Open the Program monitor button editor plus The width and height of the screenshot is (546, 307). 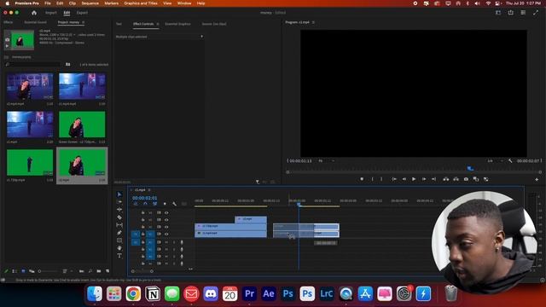click(x=537, y=180)
